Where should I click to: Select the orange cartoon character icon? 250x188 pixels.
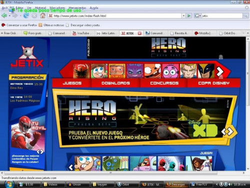(x=152, y=71)
